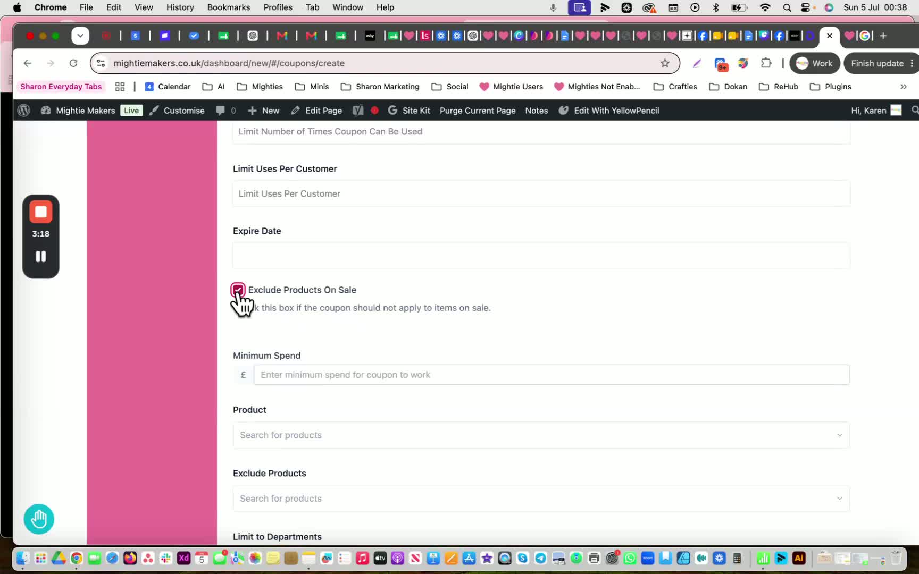
Task: View site information in address bar
Action: pos(101,63)
